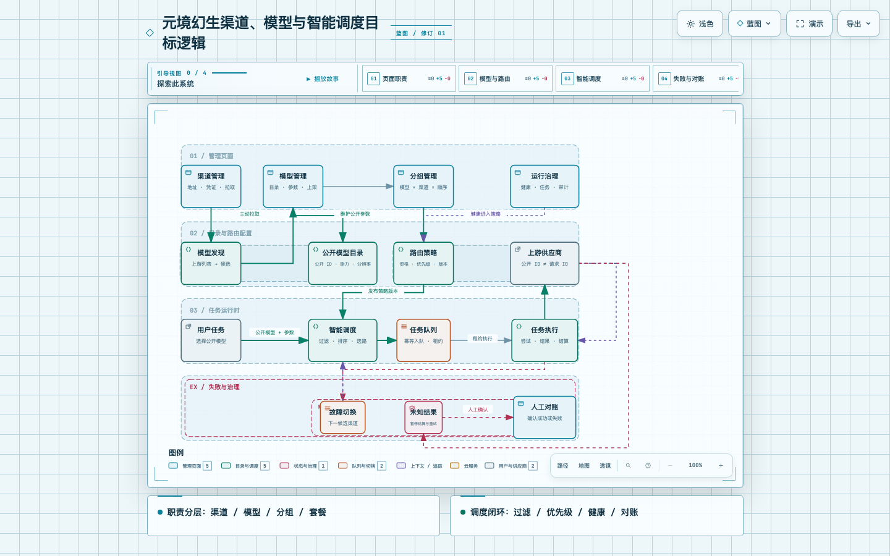Image resolution: width=890 pixels, height=556 pixels.
Task: Click the queue icon on 任务队列 node
Action: [404, 326]
